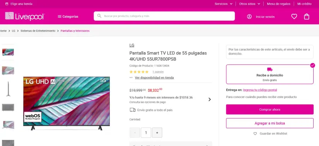
Task: Select the side-view TV thumbnail
Action: pos(8,89)
